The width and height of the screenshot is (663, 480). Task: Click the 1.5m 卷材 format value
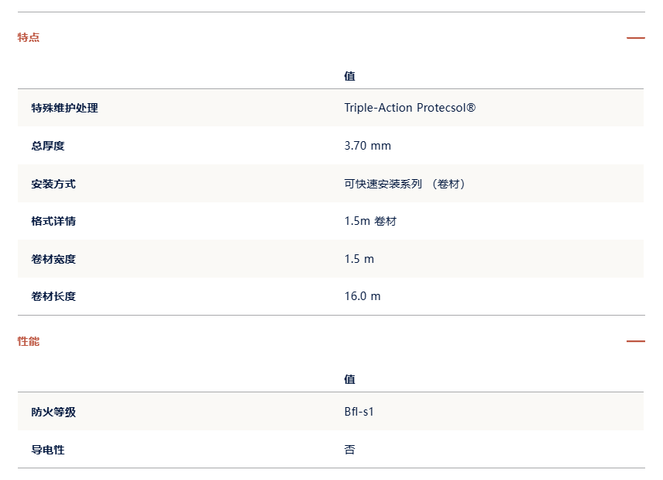pos(370,221)
